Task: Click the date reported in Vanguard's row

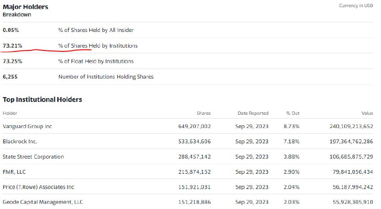Action: tap(252, 126)
